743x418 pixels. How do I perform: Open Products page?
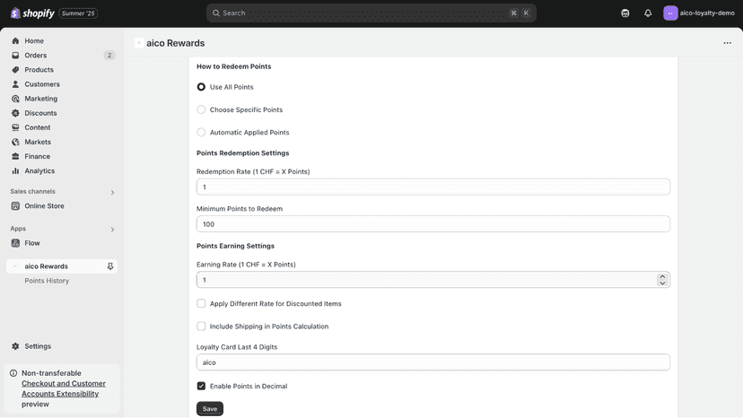click(39, 70)
